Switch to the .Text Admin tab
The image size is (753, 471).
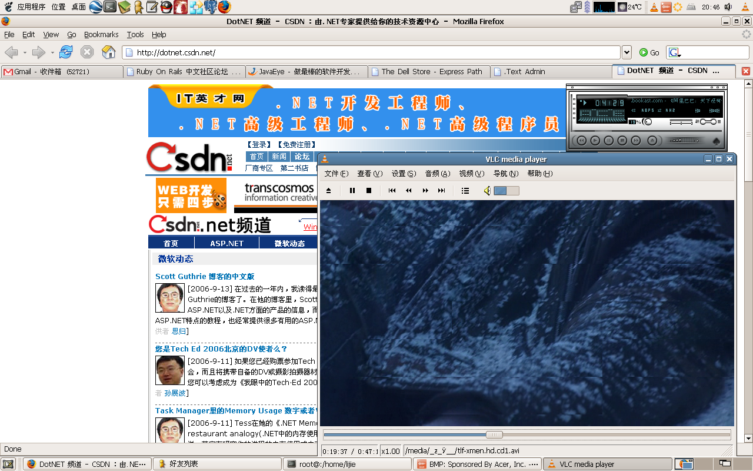coord(551,71)
